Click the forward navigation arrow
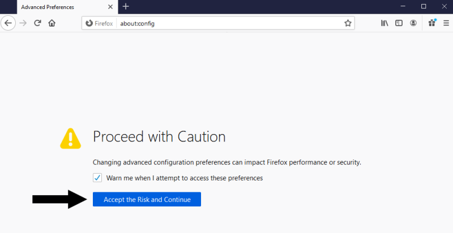Image resolution: width=453 pixels, height=233 pixels. (x=23, y=23)
